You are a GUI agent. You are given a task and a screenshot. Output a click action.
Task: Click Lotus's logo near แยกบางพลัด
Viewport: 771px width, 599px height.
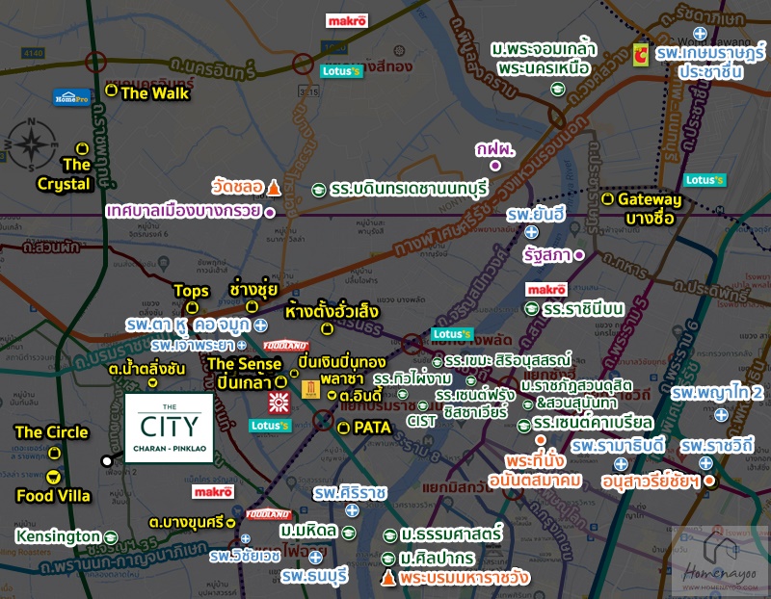click(x=452, y=334)
